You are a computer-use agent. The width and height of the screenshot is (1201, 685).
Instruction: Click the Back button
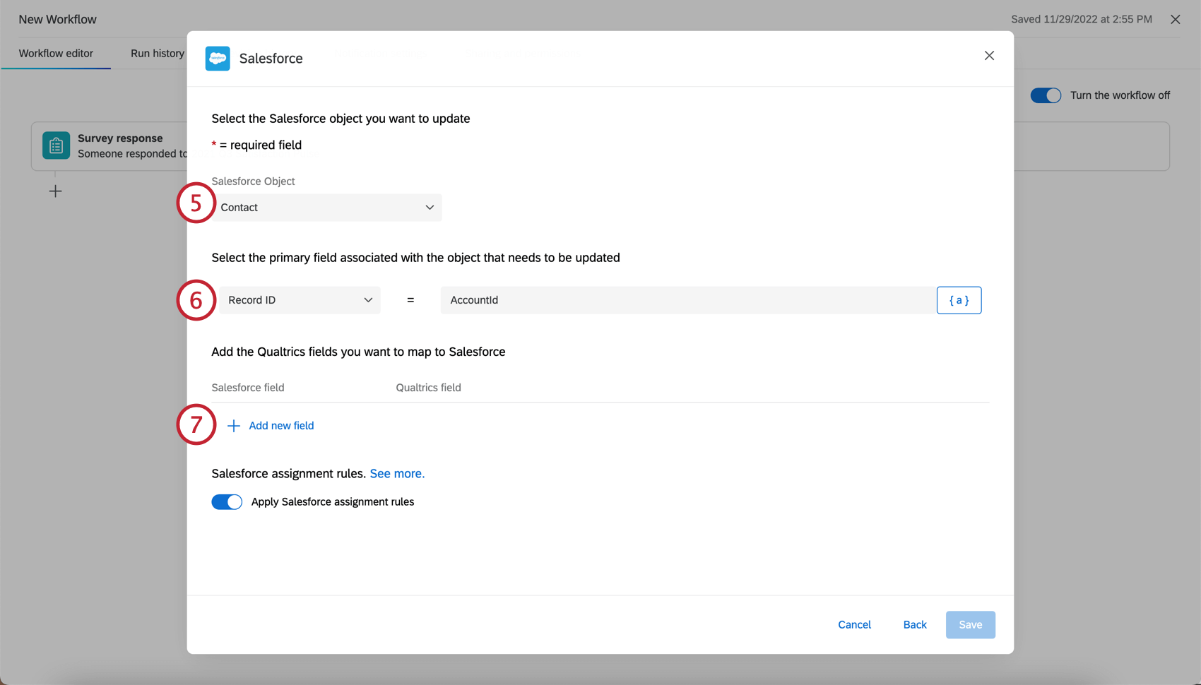(914, 624)
